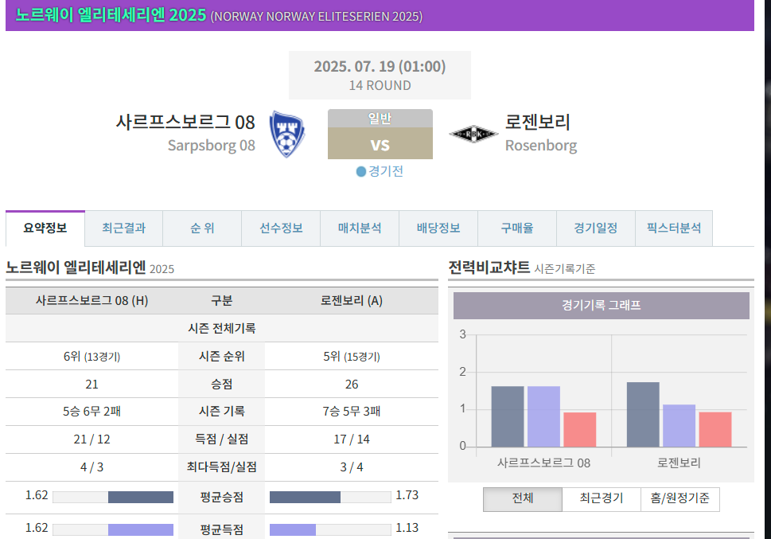Screen dimensions: 771x539
Task: Click the Sarpsborg 08 club crest
Action: (x=287, y=134)
